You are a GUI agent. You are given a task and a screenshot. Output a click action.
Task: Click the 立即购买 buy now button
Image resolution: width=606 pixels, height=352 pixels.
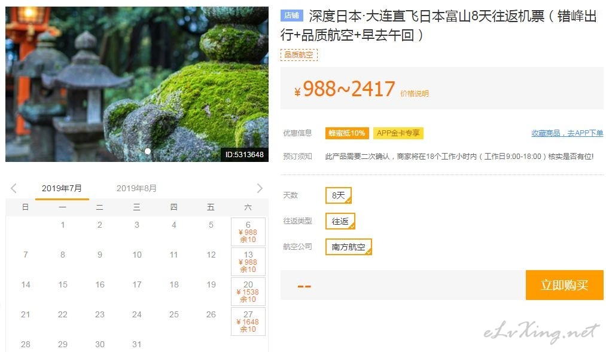(564, 285)
